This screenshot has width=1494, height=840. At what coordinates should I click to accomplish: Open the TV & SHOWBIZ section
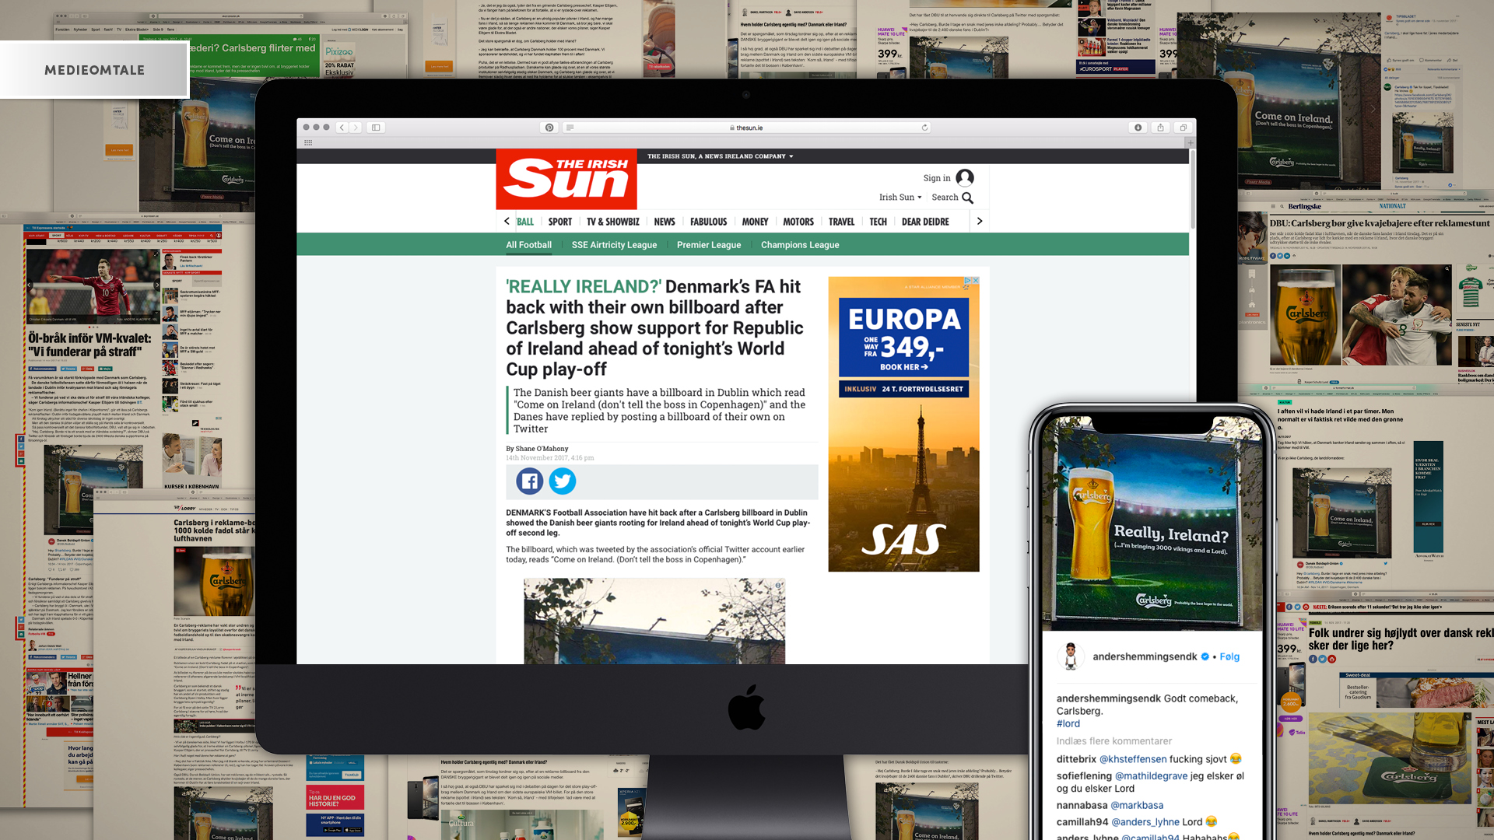click(x=613, y=222)
